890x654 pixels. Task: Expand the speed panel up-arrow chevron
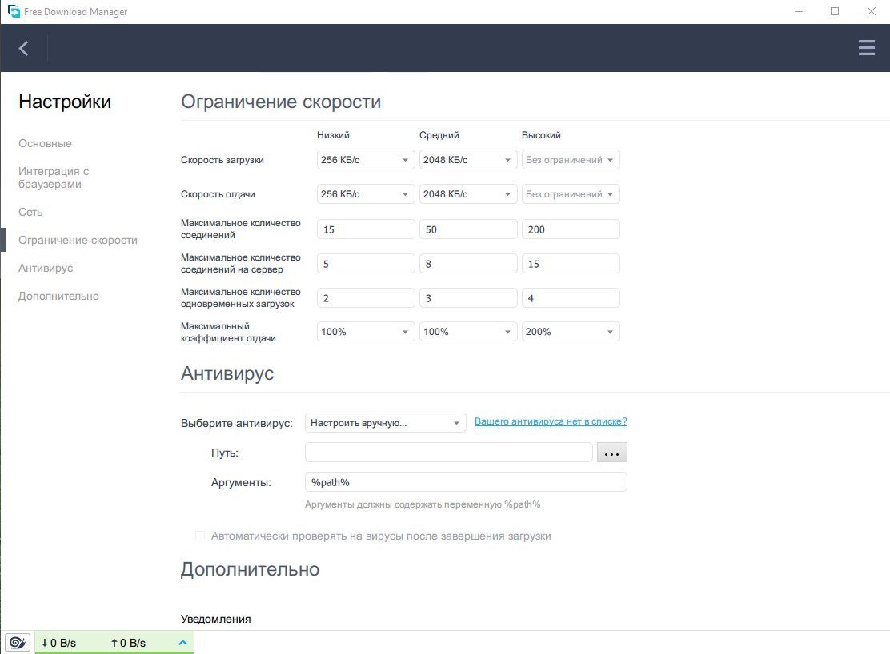click(x=182, y=643)
